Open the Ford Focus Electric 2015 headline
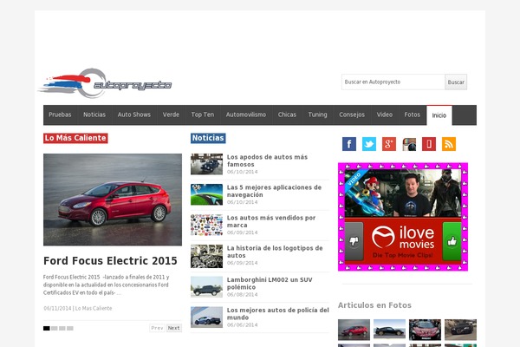The image size is (520, 347). [x=110, y=260]
